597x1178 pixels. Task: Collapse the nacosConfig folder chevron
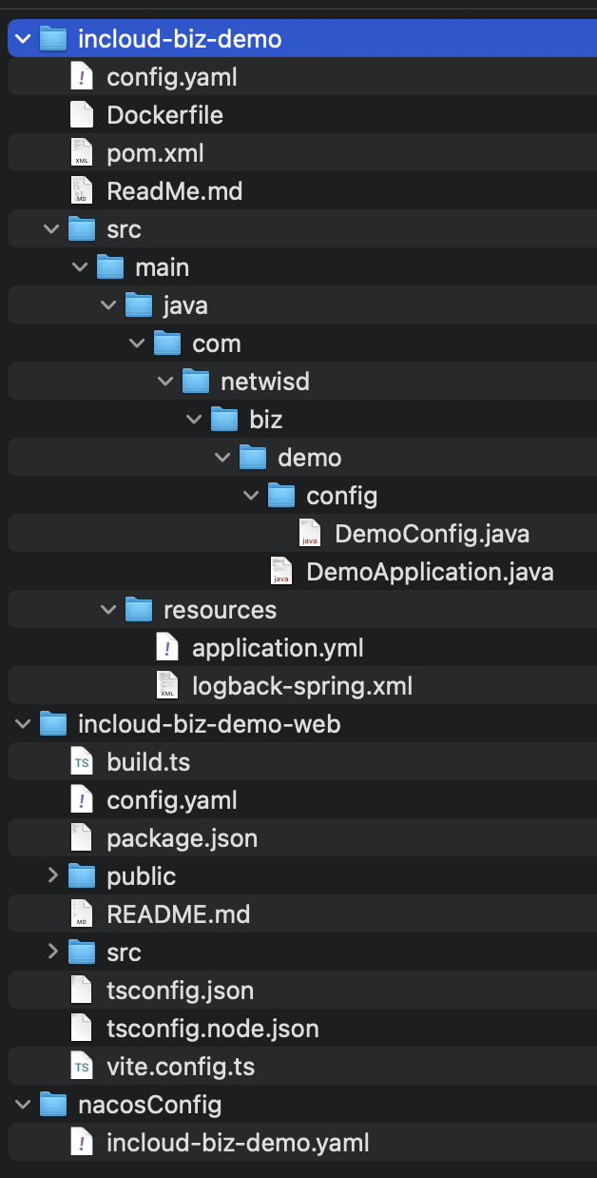click(x=24, y=1105)
